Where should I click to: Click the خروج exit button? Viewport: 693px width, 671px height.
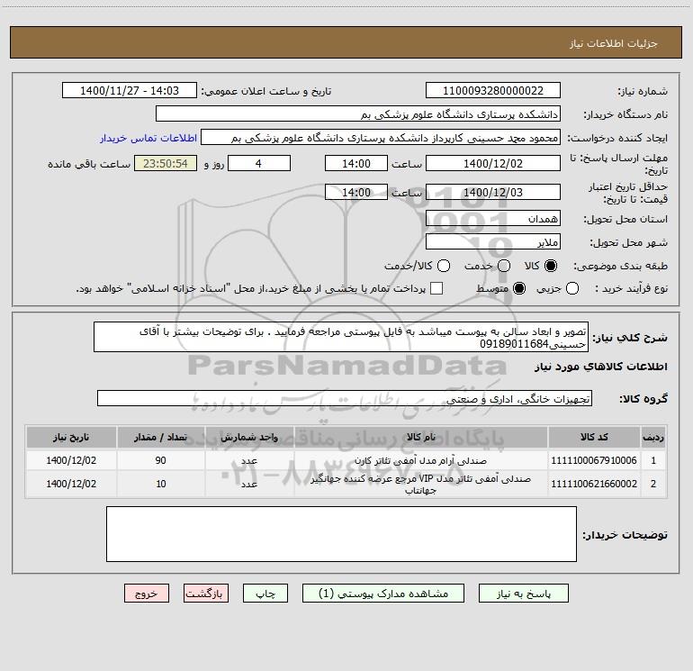(147, 594)
